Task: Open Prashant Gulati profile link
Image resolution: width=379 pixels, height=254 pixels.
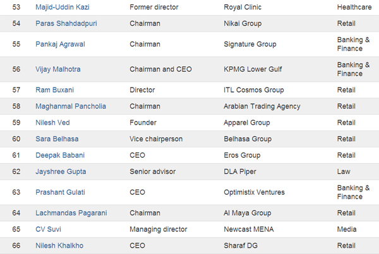Action: click(54, 192)
